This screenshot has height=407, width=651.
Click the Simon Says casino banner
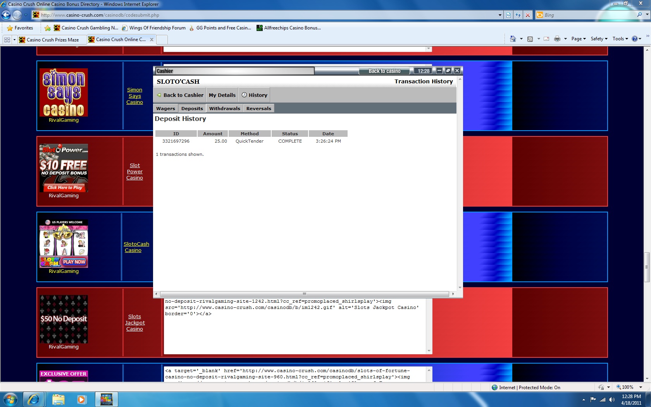[64, 92]
